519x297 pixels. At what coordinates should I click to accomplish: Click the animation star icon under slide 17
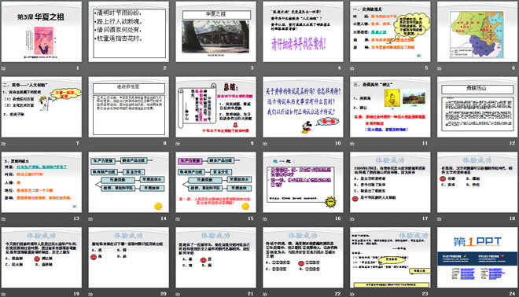[352, 219]
